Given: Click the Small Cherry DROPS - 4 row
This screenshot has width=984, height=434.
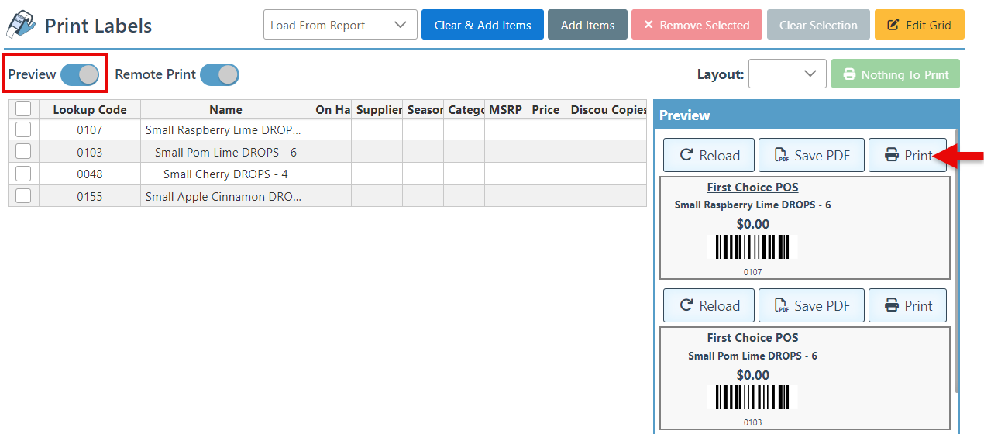Looking at the screenshot, I should click(225, 174).
